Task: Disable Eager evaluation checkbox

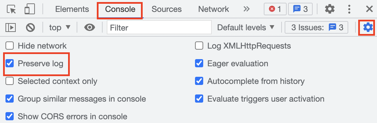Action: [x=199, y=64]
